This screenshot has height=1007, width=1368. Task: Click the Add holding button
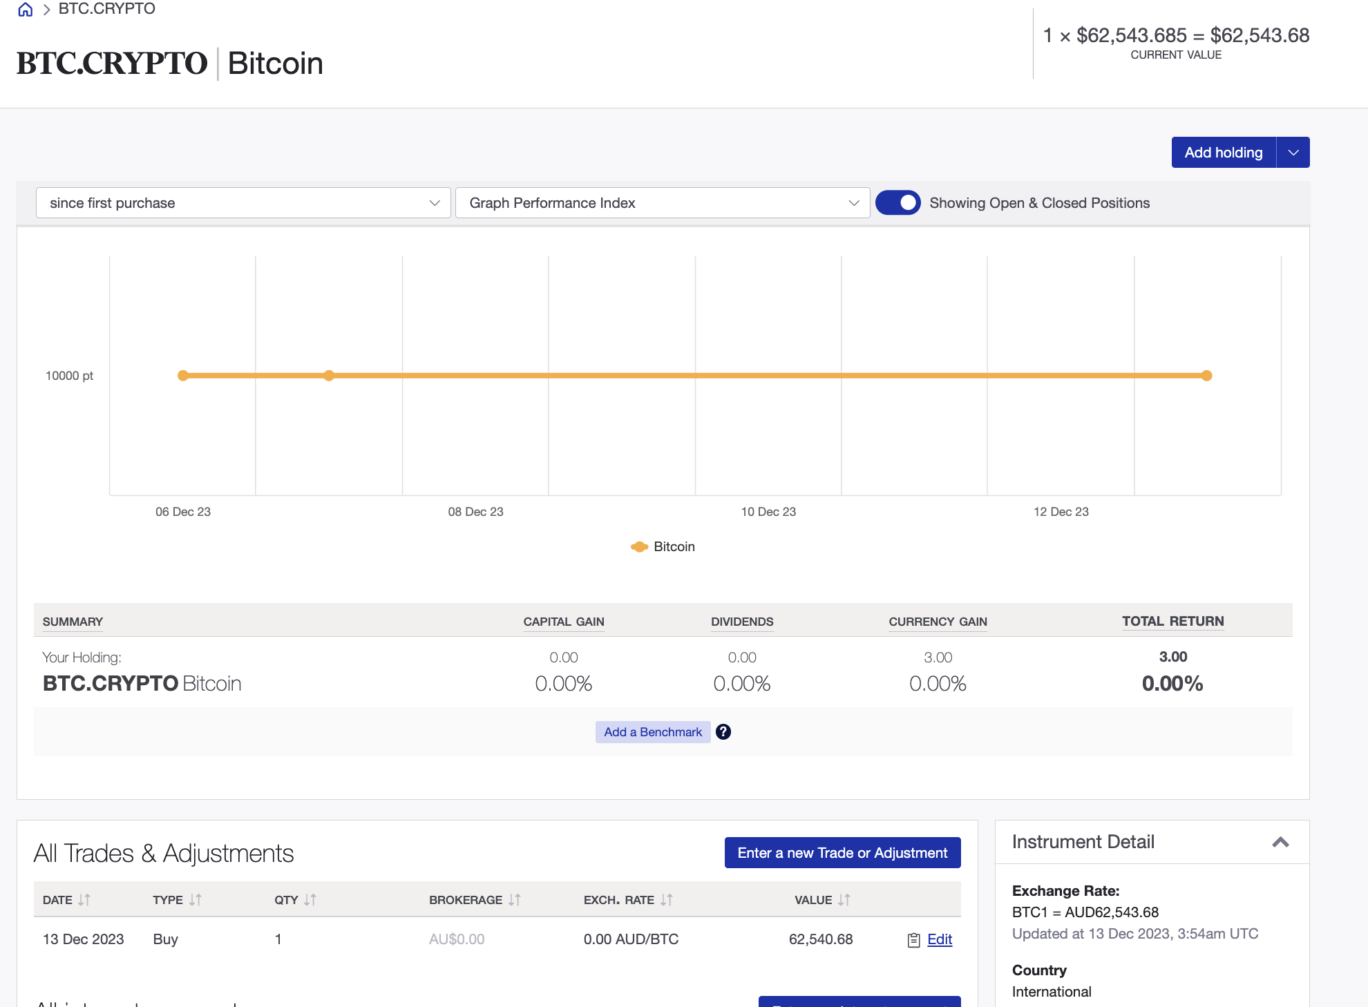(1223, 152)
